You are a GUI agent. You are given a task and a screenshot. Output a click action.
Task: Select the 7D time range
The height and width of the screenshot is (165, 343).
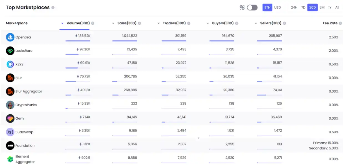point(303,7)
